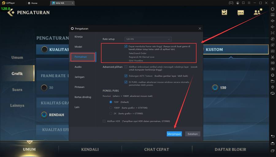Switch to Permainan settings section

coord(81,57)
